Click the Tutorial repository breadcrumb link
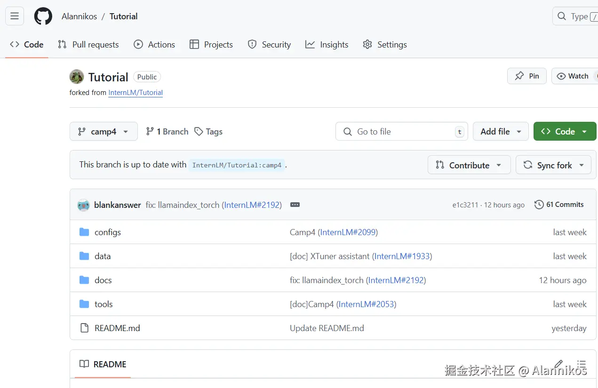Viewport: 598px width, 388px height. (x=123, y=16)
